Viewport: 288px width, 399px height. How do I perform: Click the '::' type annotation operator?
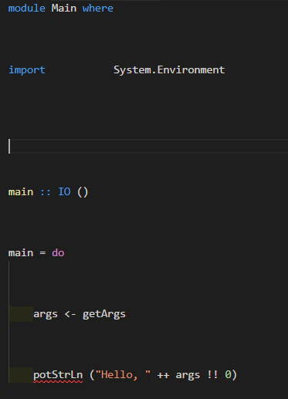(46, 192)
